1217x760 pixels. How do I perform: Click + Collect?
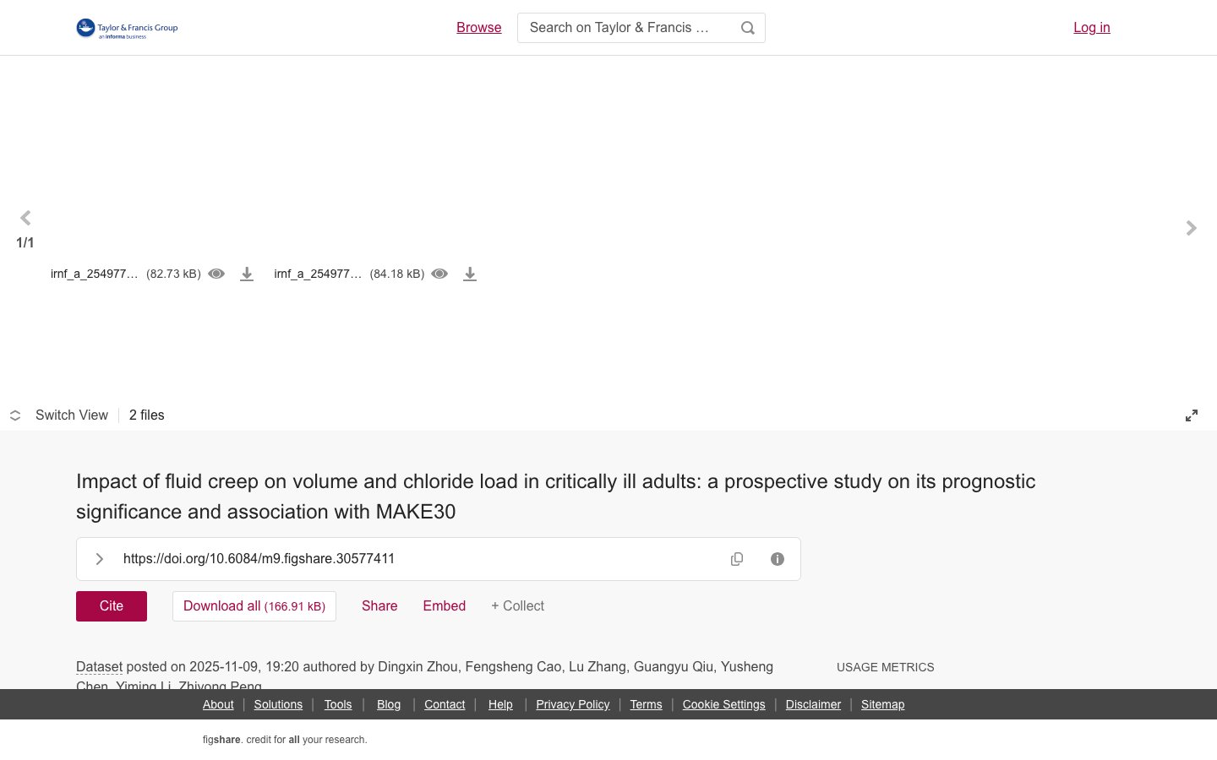pos(518,606)
